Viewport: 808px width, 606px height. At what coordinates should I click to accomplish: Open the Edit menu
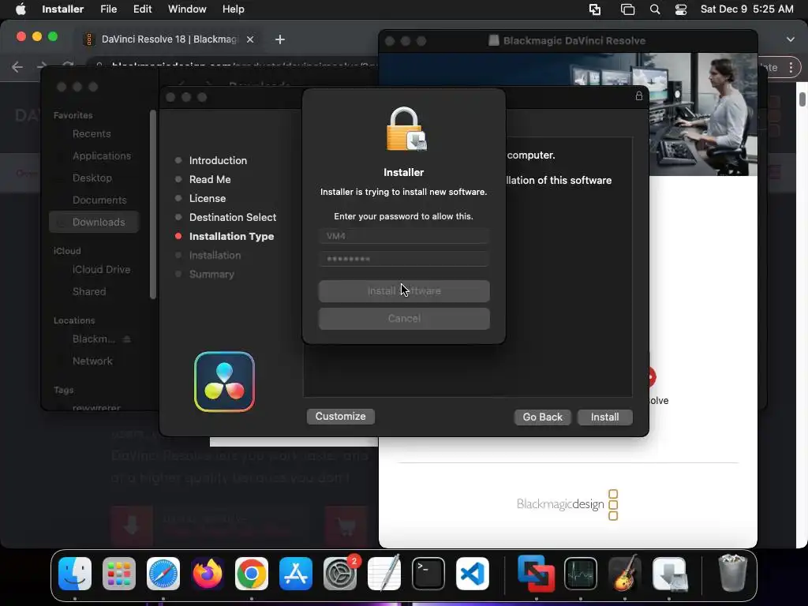[x=142, y=9]
